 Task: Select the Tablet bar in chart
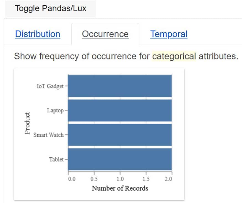click(120, 159)
